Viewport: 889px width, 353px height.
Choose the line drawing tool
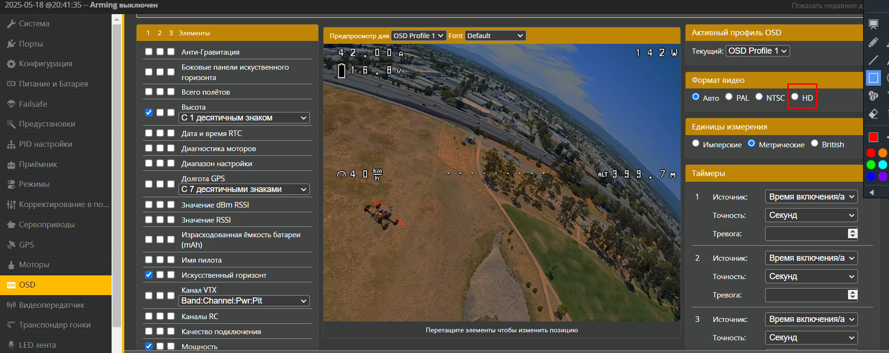(x=873, y=60)
